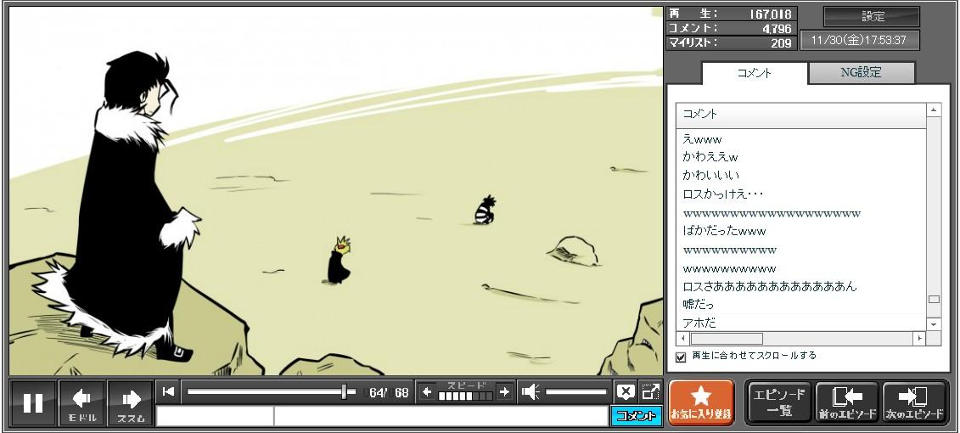The height and width of the screenshot is (433, 960).
Task: Mute audio with the speaker icon
Action: click(x=531, y=391)
